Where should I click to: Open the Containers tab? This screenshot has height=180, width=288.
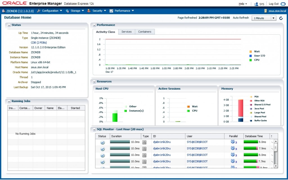point(145,32)
